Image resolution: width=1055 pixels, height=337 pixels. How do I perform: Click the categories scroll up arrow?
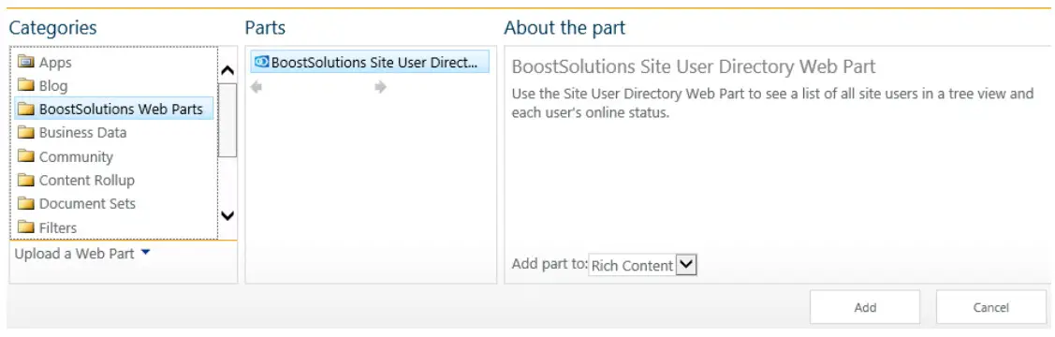(227, 70)
